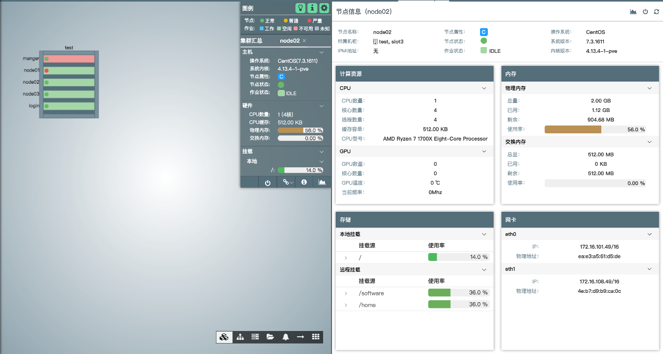Click the lightbulb icon in legend header
Image resolution: width=663 pixels, height=354 pixels.
300,8
